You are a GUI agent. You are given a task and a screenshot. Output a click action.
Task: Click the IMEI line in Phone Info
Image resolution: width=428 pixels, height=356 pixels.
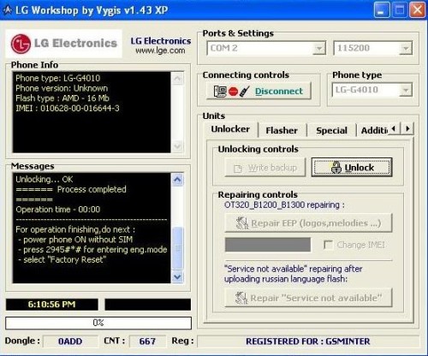[68, 109]
